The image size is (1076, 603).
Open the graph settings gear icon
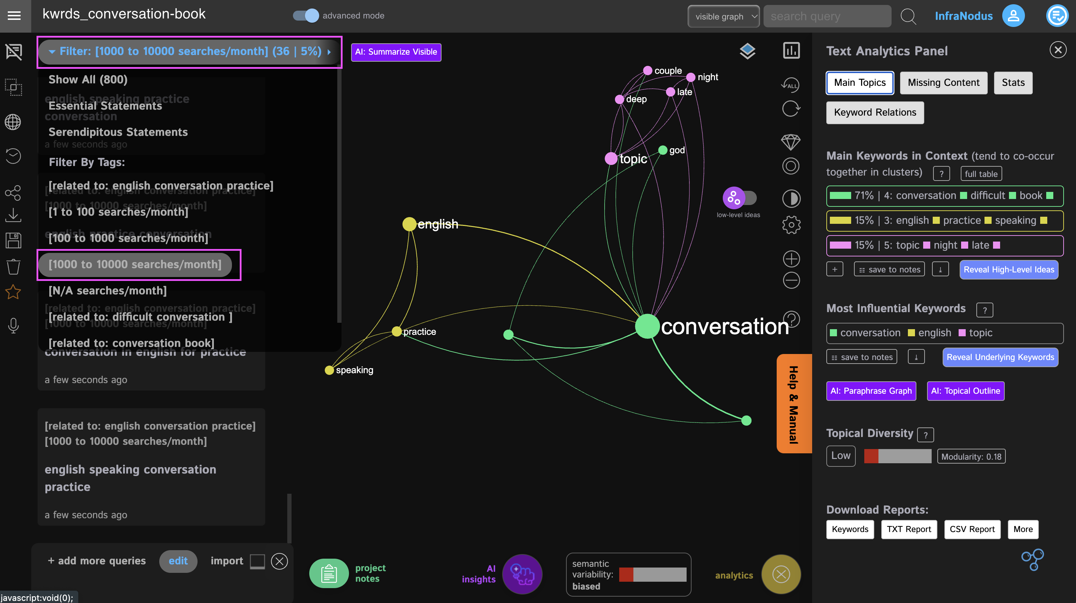tap(791, 225)
